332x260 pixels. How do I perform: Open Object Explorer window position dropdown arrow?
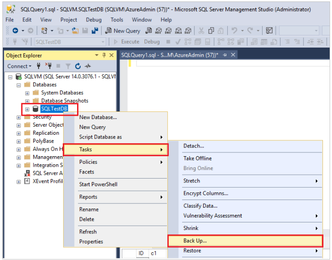pos(97,55)
